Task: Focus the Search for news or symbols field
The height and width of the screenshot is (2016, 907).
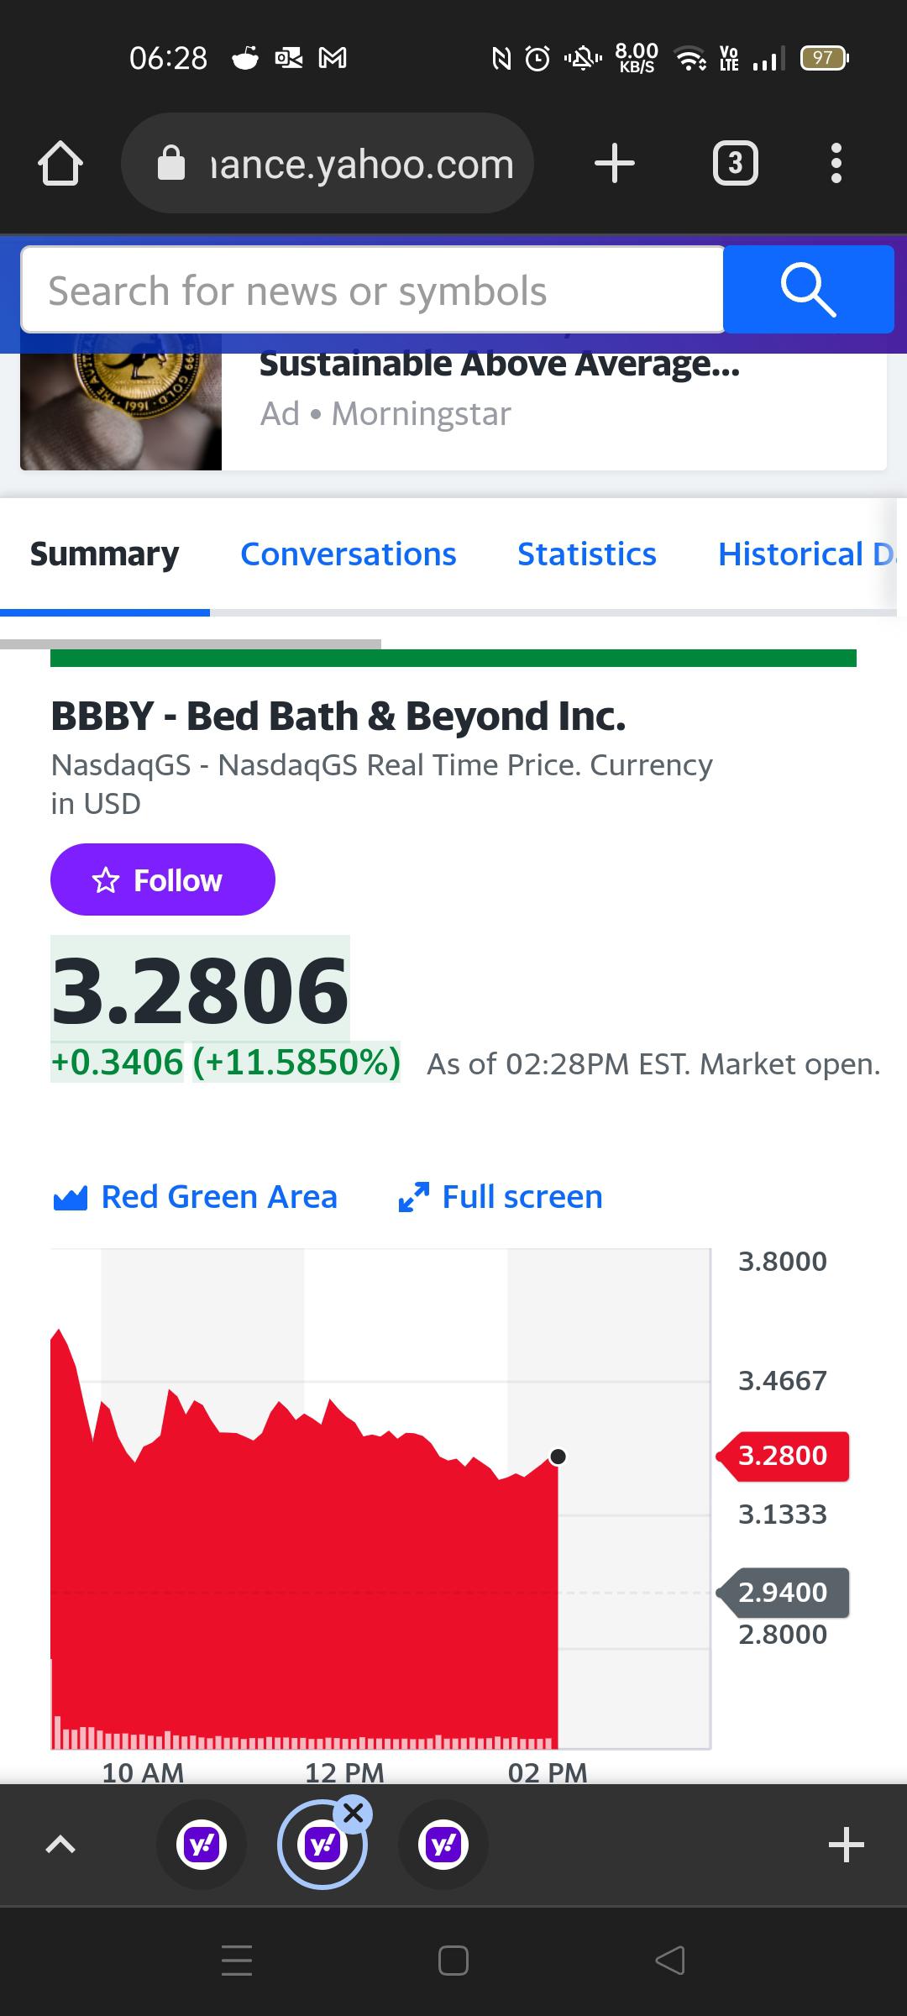Action: pyautogui.click(x=372, y=291)
